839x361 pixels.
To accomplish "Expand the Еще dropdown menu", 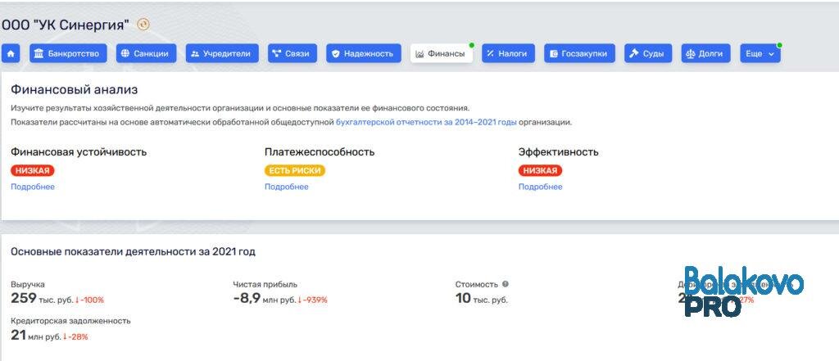I will (x=760, y=53).
